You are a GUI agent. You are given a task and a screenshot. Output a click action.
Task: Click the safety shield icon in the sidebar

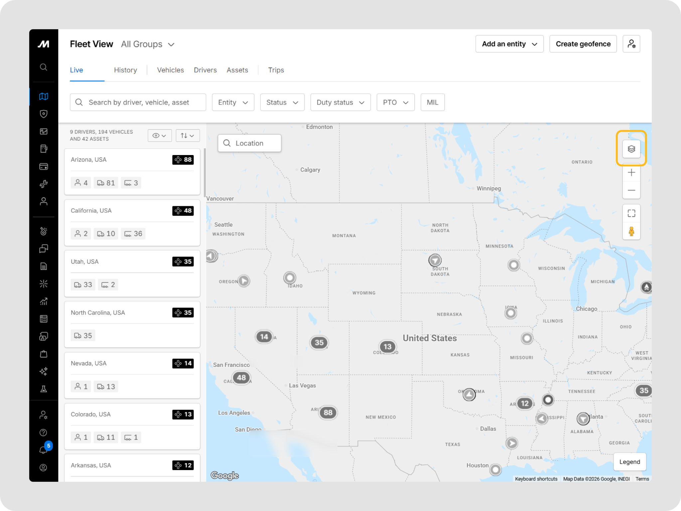(44, 114)
